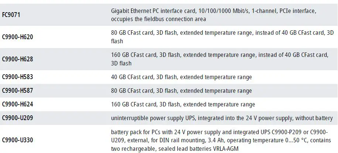
Task: Click the C9900-H587 order code
Action: (18, 91)
